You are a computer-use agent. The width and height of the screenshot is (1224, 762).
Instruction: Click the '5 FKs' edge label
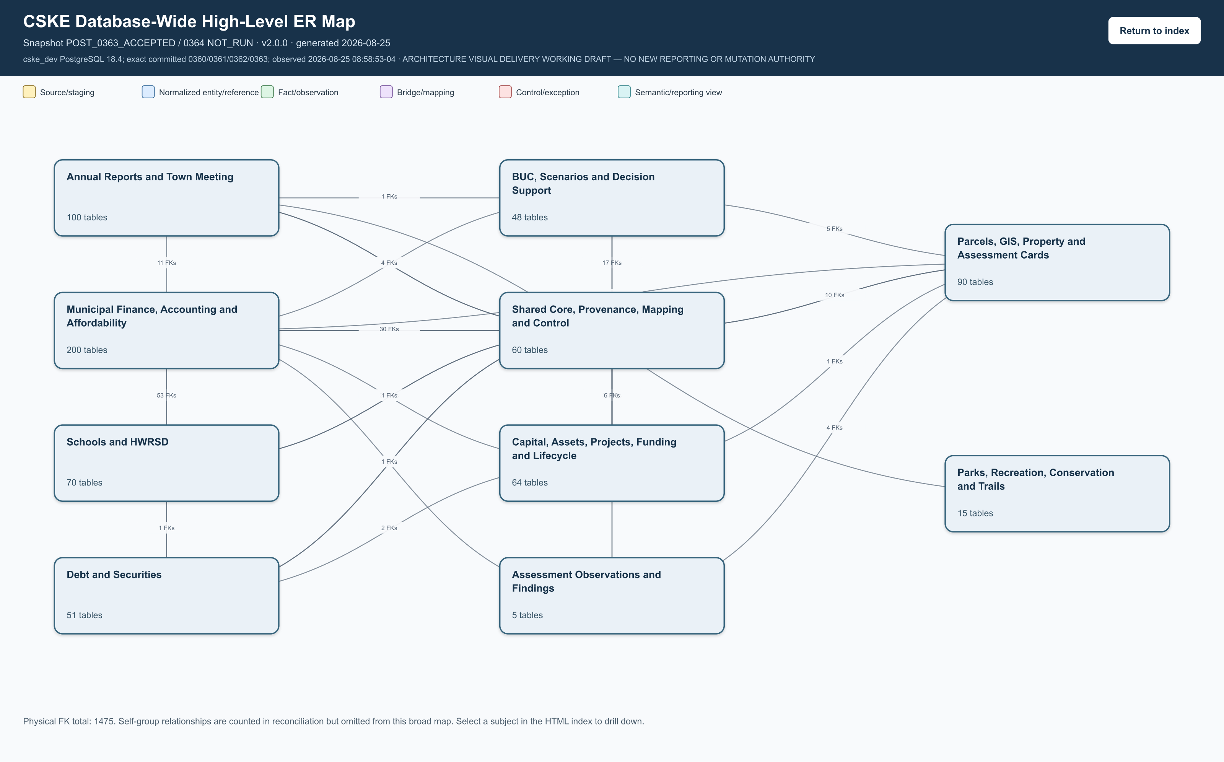click(835, 229)
